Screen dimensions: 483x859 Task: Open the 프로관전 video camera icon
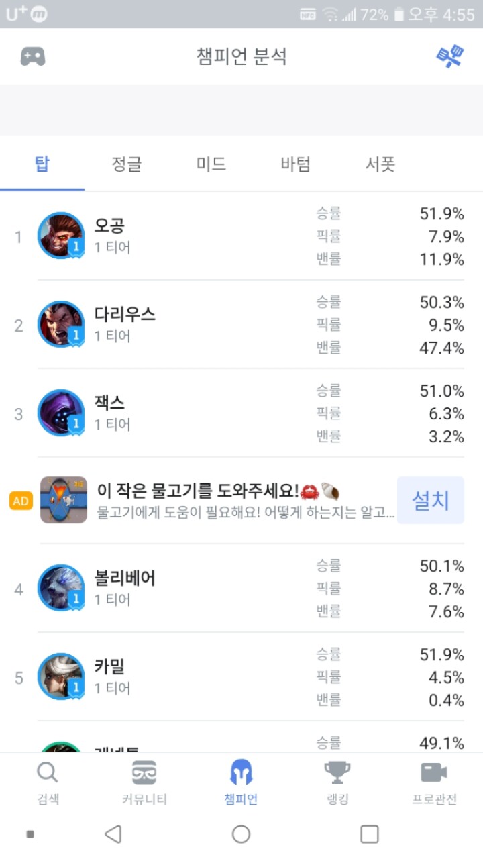click(x=434, y=773)
